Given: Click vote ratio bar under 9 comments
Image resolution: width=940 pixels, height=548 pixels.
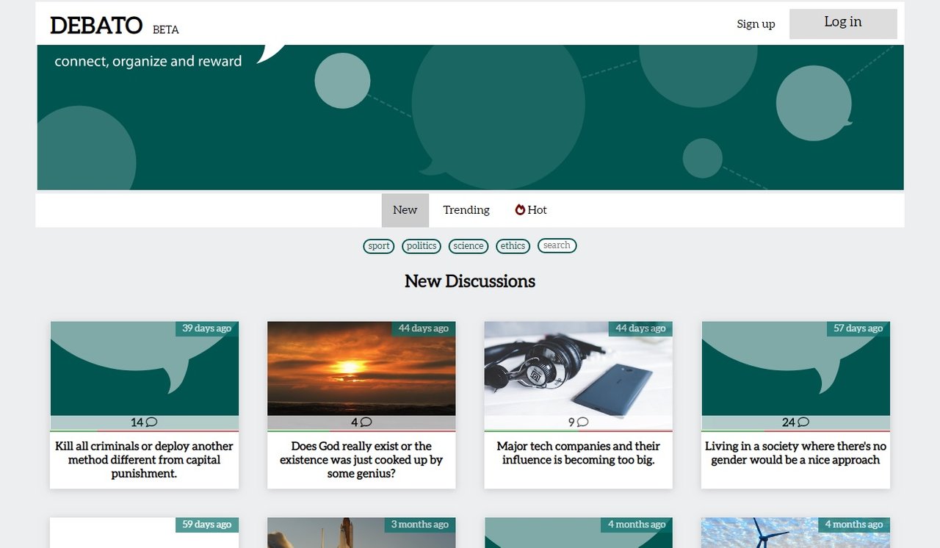Looking at the screenshot, I should [x=579, y=431].
